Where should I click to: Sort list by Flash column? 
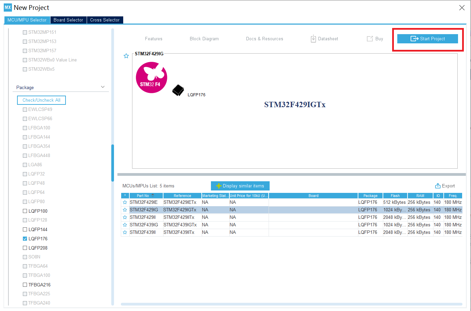point(395,196)
